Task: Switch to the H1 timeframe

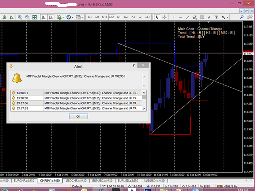Action: click(119, 17)
